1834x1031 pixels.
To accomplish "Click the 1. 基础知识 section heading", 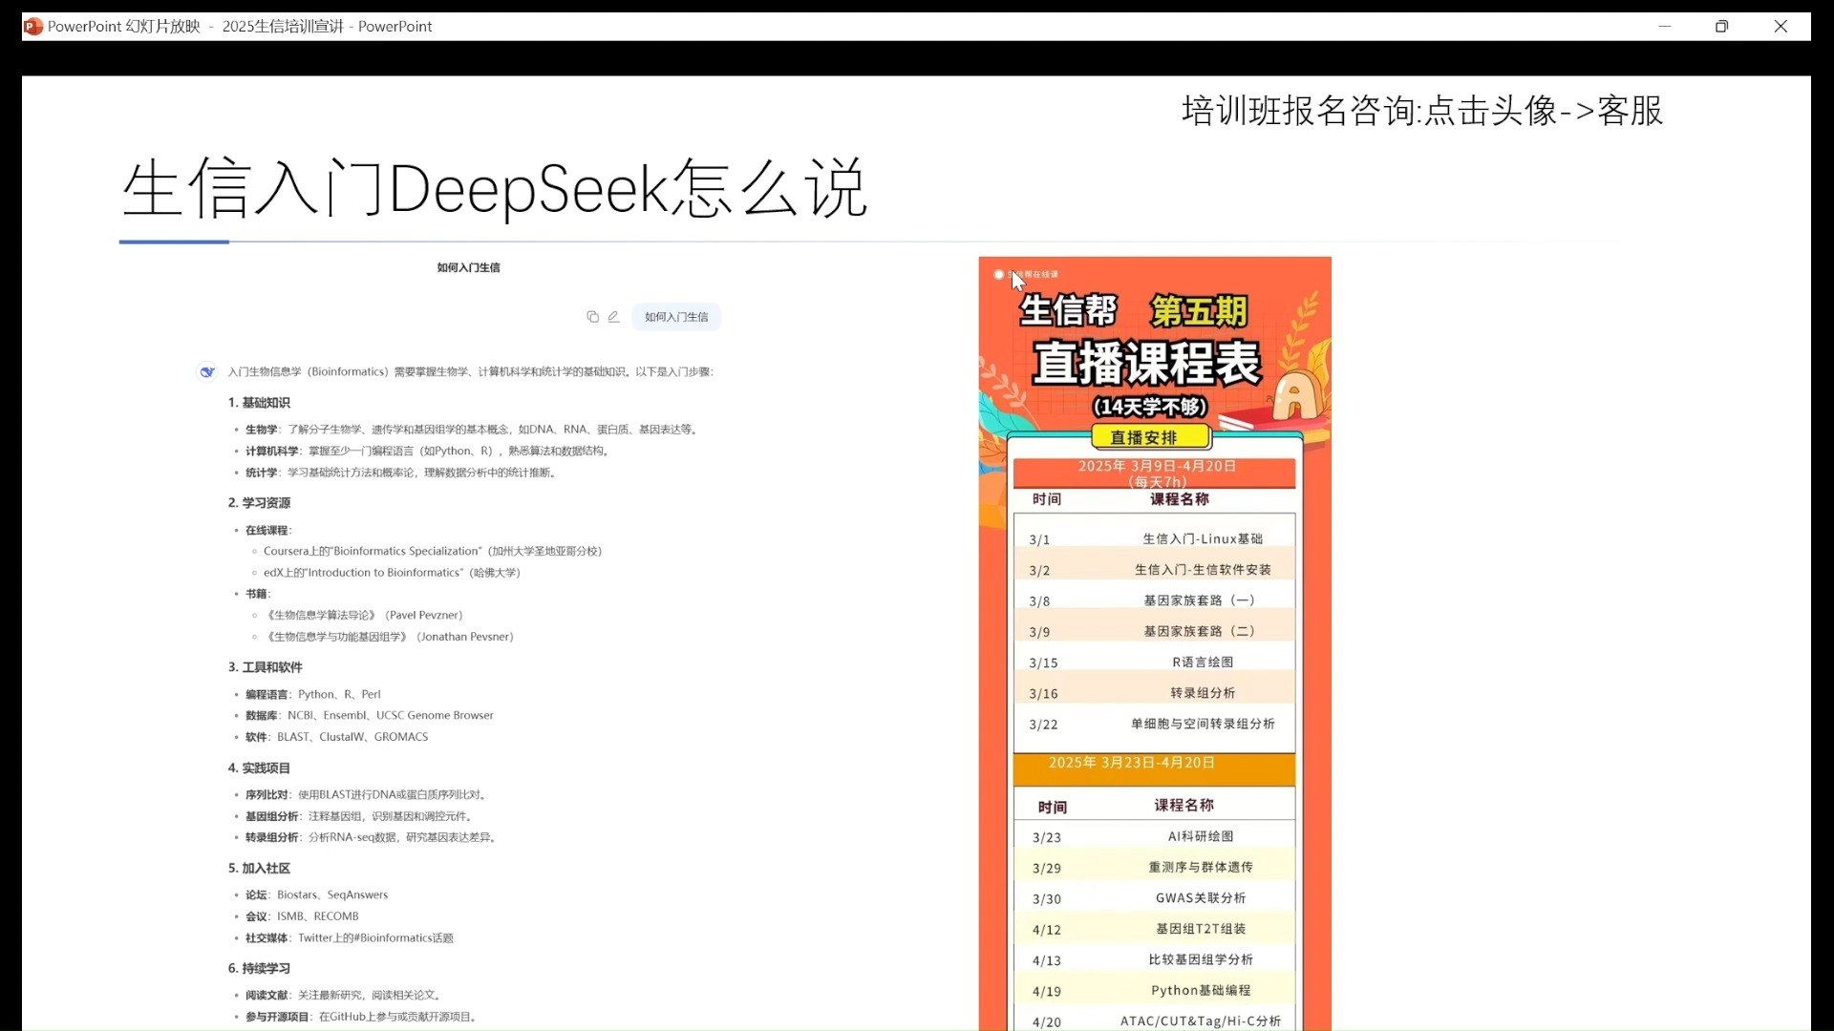I will (259, 403).
